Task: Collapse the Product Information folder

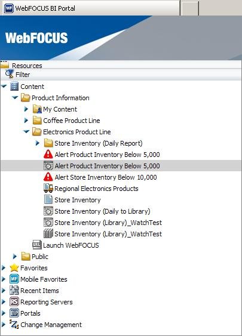Action: tap(15, 97)
